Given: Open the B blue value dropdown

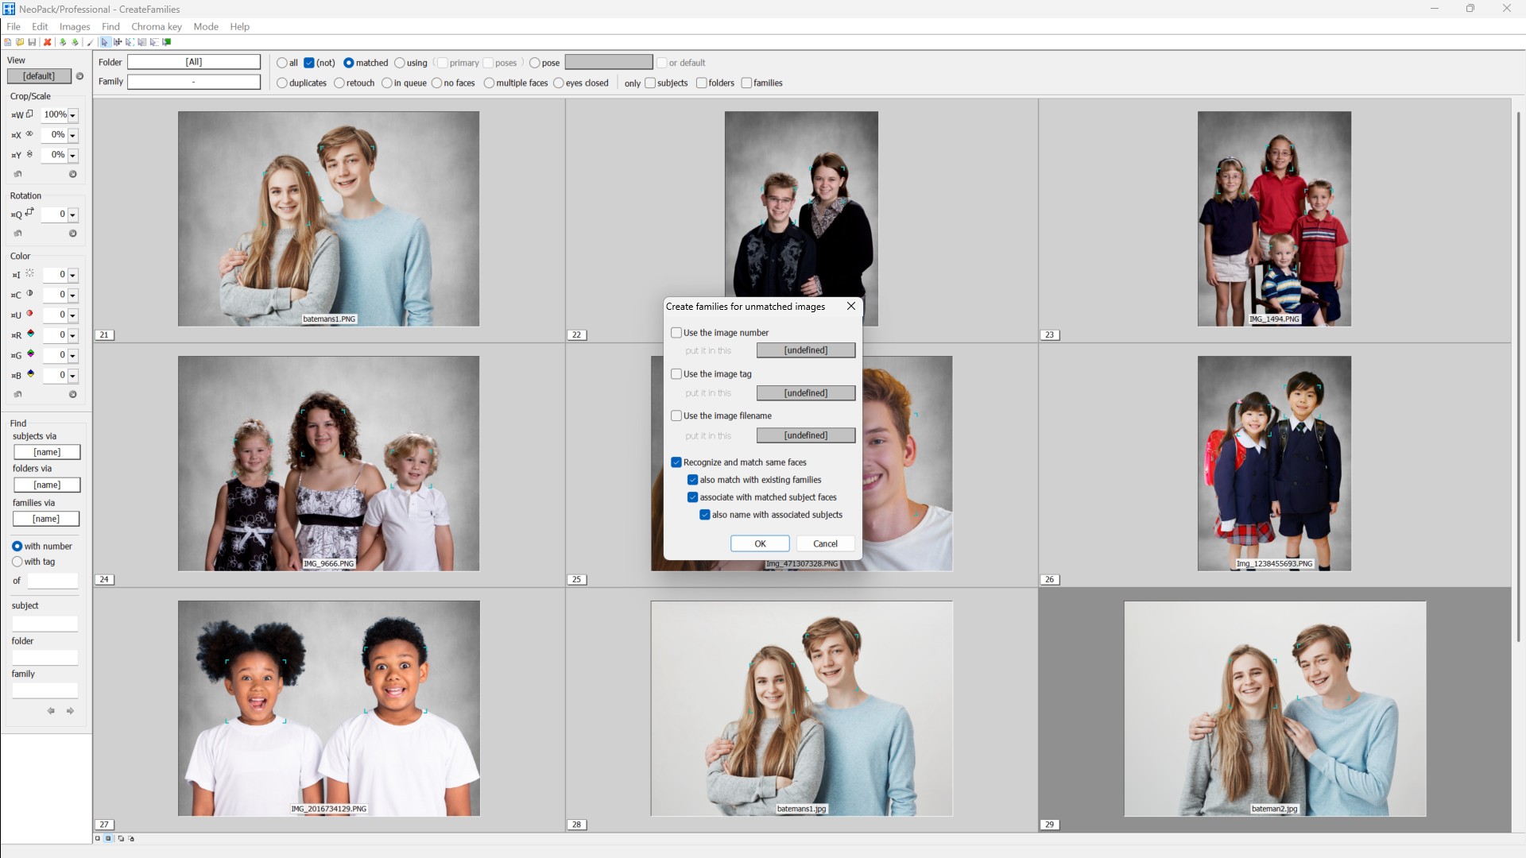Looking at the screenshot, I should tap(72, 376).
